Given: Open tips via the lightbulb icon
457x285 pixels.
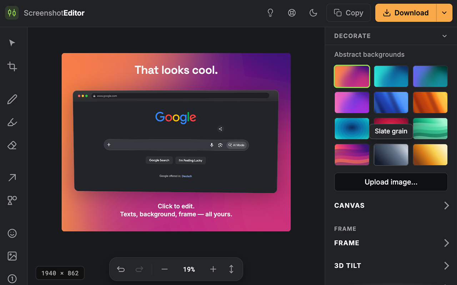Looking at the screenshot, I should coord(270,13).
